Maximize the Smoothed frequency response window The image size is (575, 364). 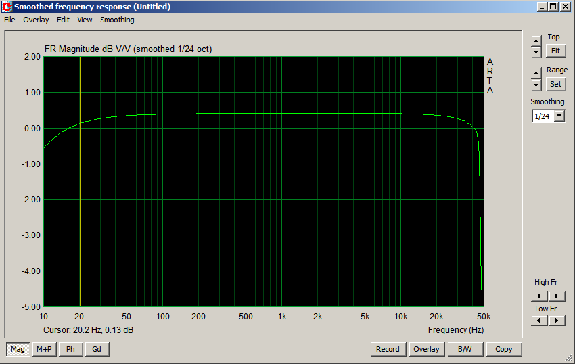pos(553,7)
